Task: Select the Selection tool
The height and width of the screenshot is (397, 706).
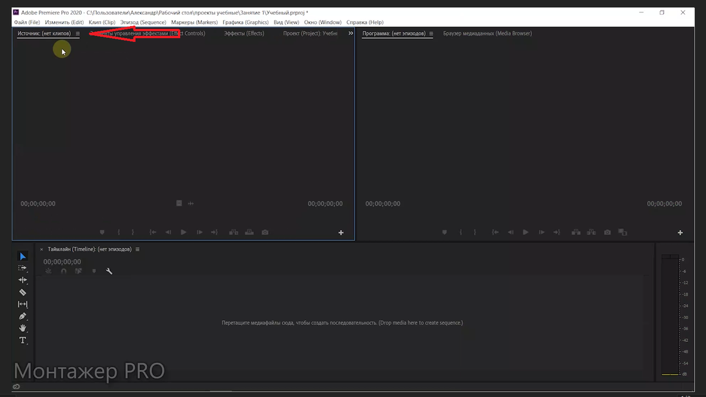Action: coord(22,256)
